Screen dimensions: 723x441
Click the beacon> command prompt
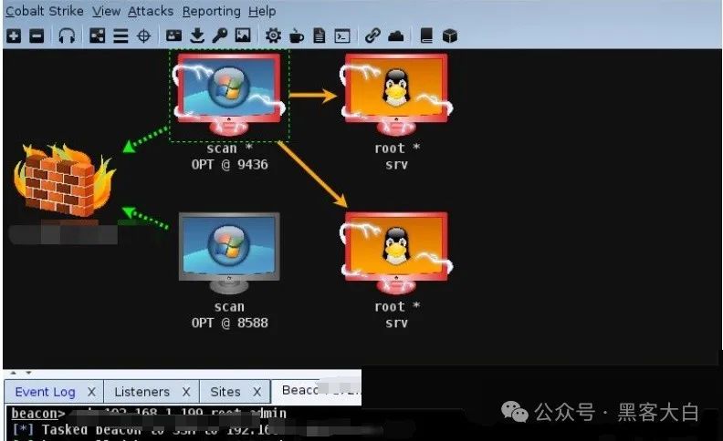(38, 414)
